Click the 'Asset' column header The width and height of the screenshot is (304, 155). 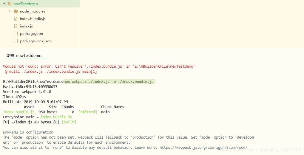click(29, 107)
